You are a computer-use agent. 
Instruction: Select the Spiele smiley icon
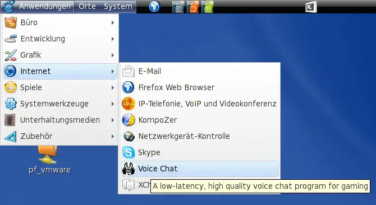point(11,87)
